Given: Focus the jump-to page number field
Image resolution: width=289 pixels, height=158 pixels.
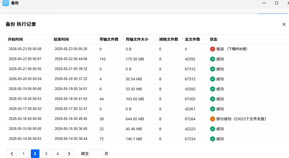Looking at the screenshot, I should coord(97,154).
